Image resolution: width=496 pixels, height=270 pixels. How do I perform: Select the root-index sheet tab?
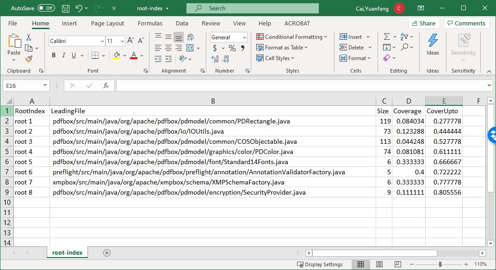(68, 252)
